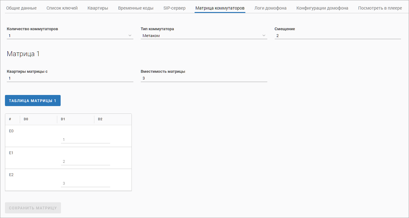This screenshot has width=409, height=218.
Task: Select the input cell in row E0
Action: point(85,140)
